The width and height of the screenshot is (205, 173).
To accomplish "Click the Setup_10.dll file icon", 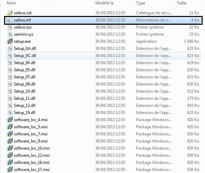I will 10,91.
